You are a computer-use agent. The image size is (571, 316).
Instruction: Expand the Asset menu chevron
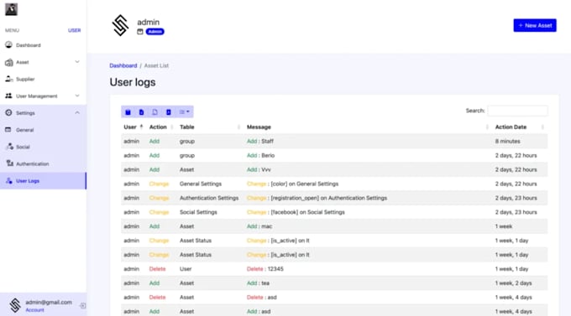click(77, 62)
